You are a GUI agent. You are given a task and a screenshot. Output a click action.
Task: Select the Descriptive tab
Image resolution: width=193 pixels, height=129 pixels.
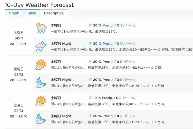tap(54, 13)
